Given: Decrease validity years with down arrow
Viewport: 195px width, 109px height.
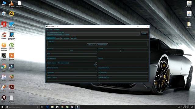Looking at the screenshot, I should click(96, 65).
